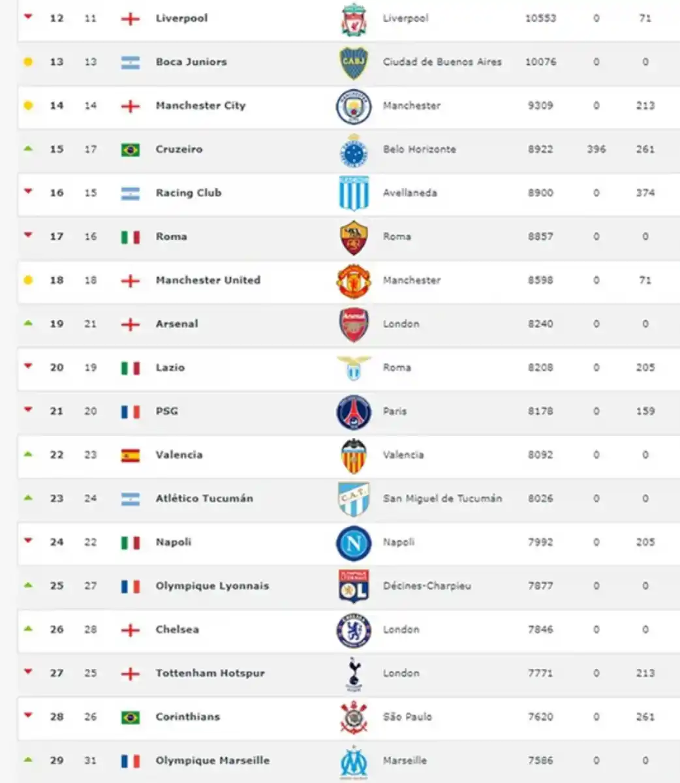Image resolution: width=680 pixels, height=783 pixels.
Task: Select the Manchester City crest
Action: click(x=353, y=106)
